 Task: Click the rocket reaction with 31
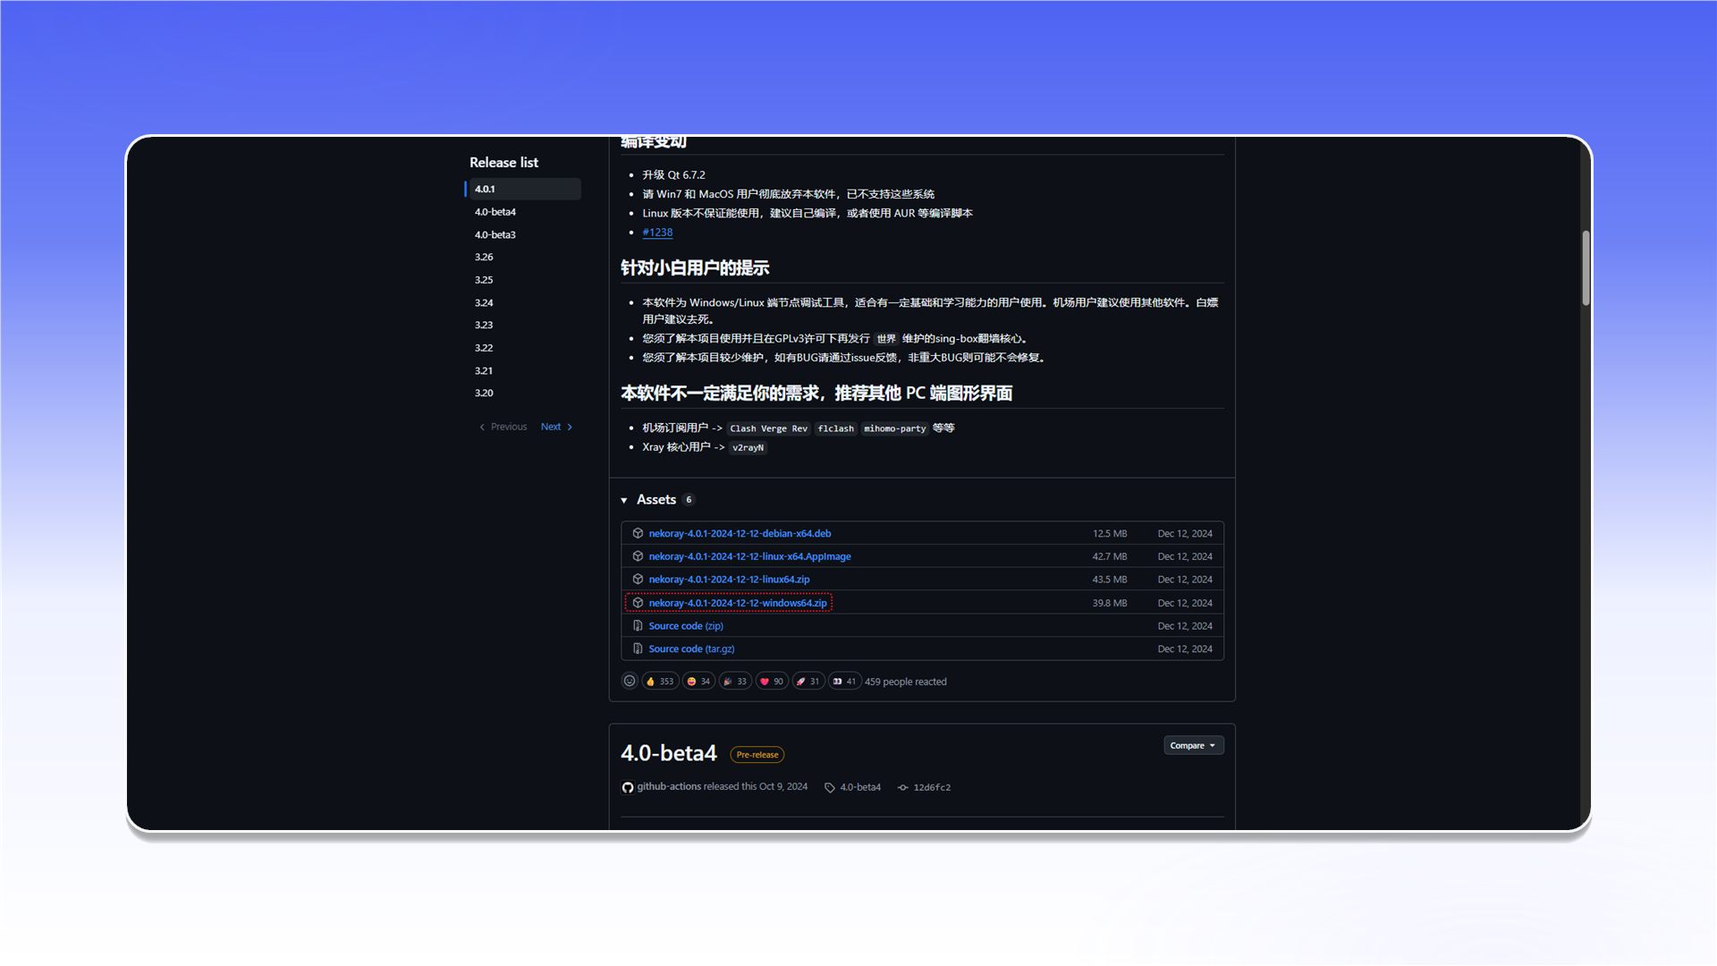click(808, 682)
